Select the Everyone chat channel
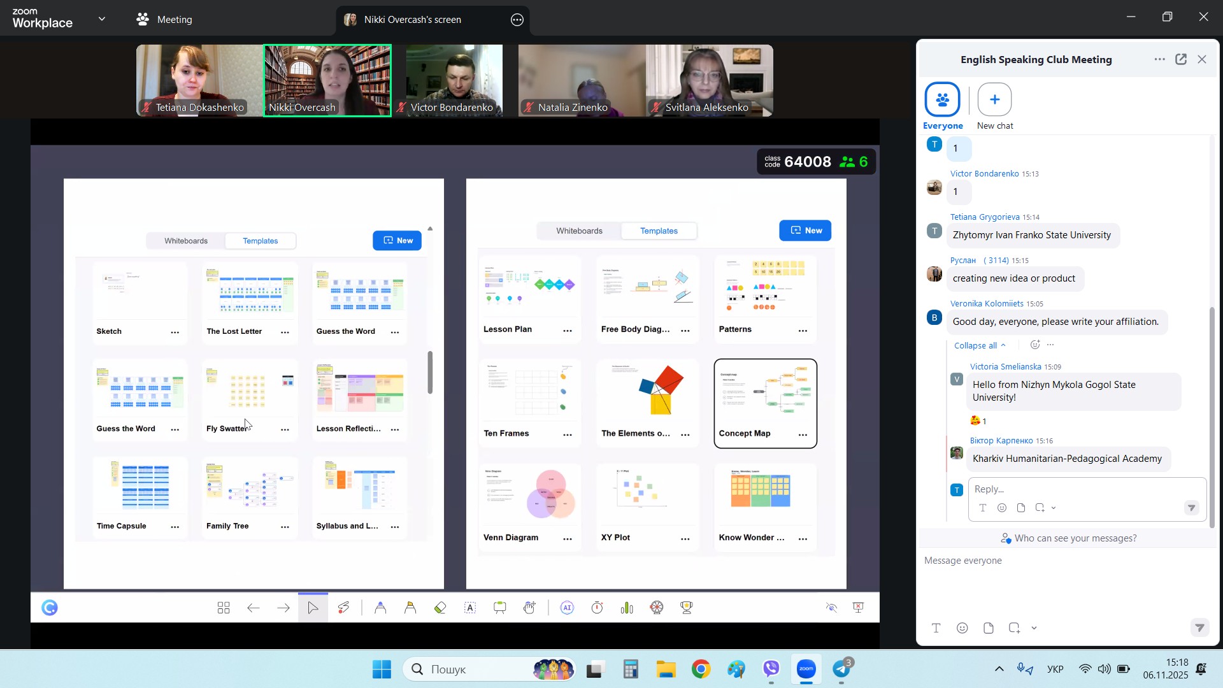1223x688 pixels. tap(942, 100)
